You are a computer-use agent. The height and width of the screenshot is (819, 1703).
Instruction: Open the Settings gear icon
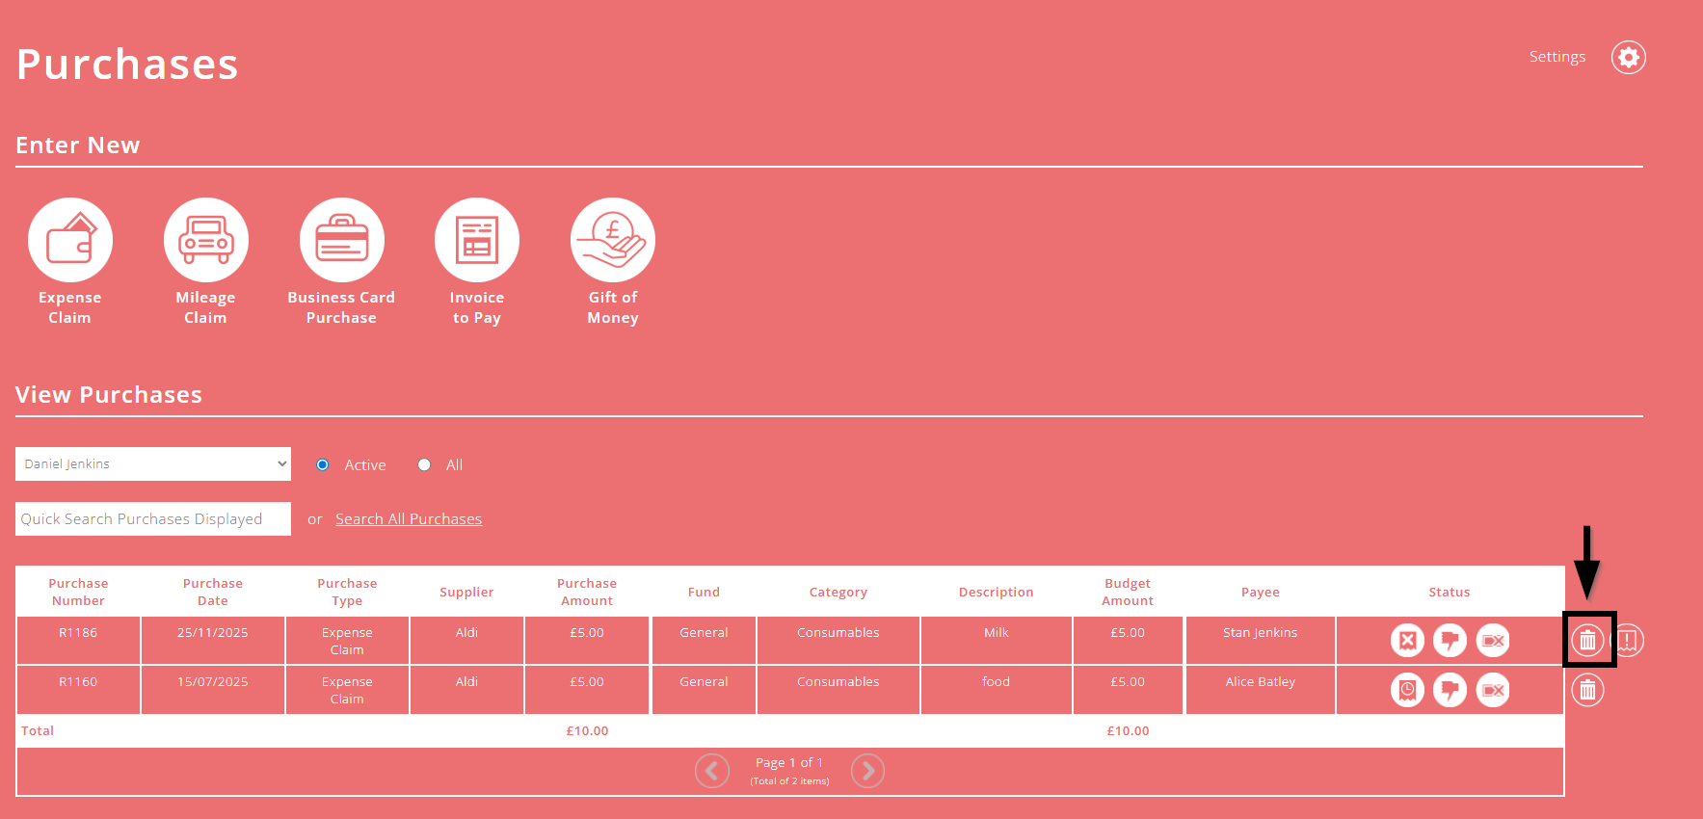click(x=1628, y=58)
